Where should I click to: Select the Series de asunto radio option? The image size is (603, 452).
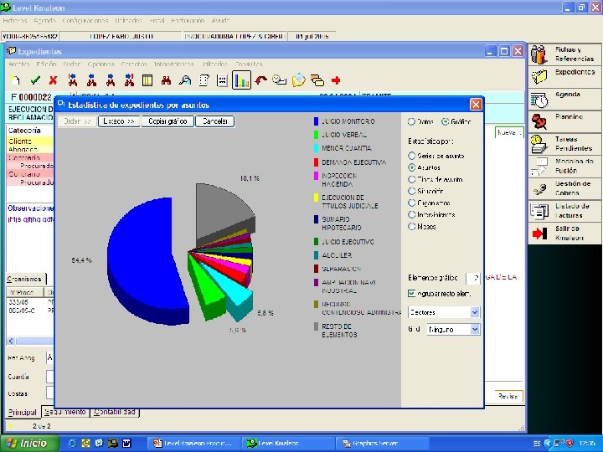click(411, 156)
